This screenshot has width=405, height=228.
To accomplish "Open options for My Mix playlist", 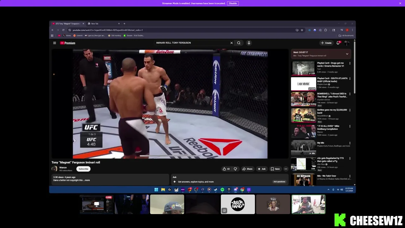I will 350,143.
